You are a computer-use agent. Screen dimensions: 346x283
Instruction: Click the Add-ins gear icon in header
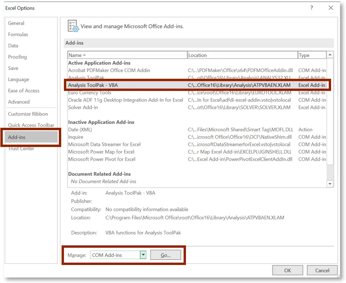pos(73,26)
